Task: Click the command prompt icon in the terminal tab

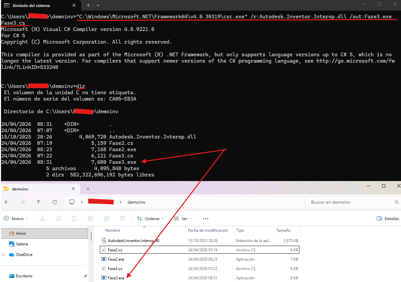Action: [x=6, y=6]
